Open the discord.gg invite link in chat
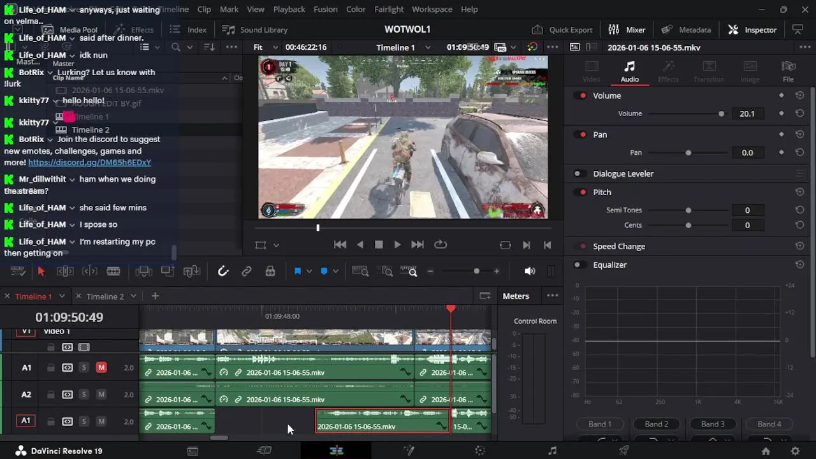Image resolution: width=816 pixels, height=459 pixels. click(90, 163)
